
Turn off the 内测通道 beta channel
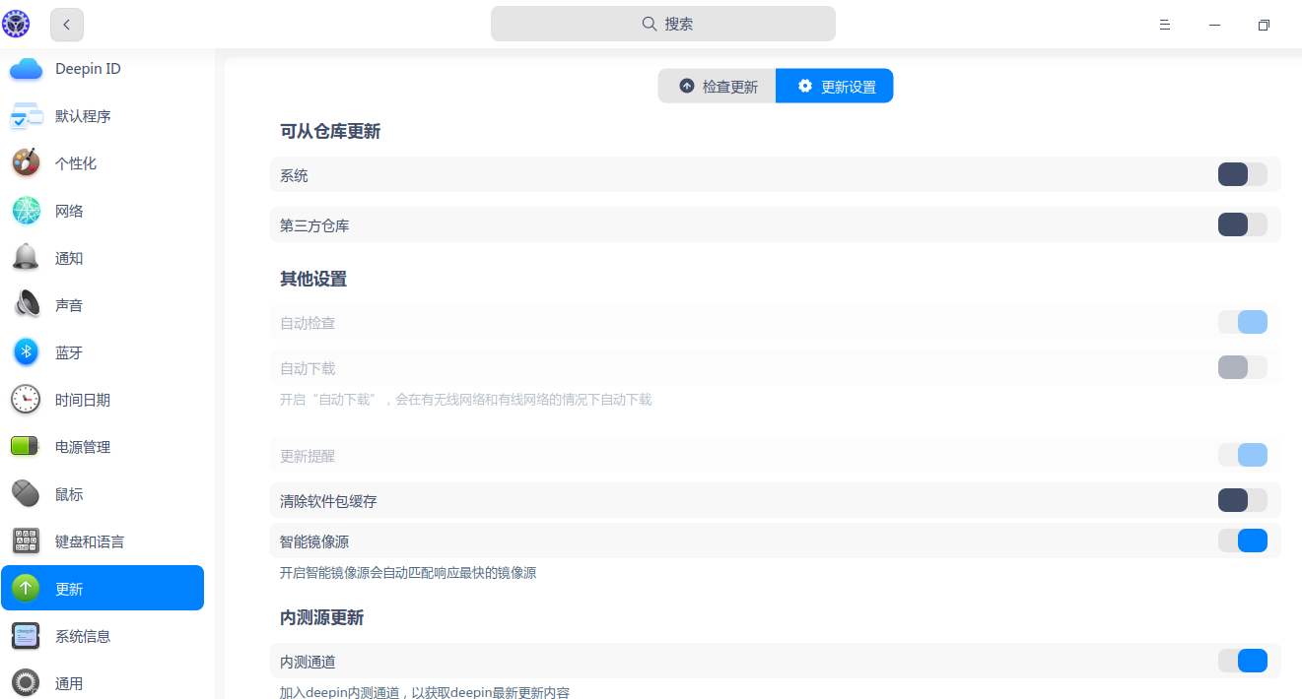[x=1242, y=661]
